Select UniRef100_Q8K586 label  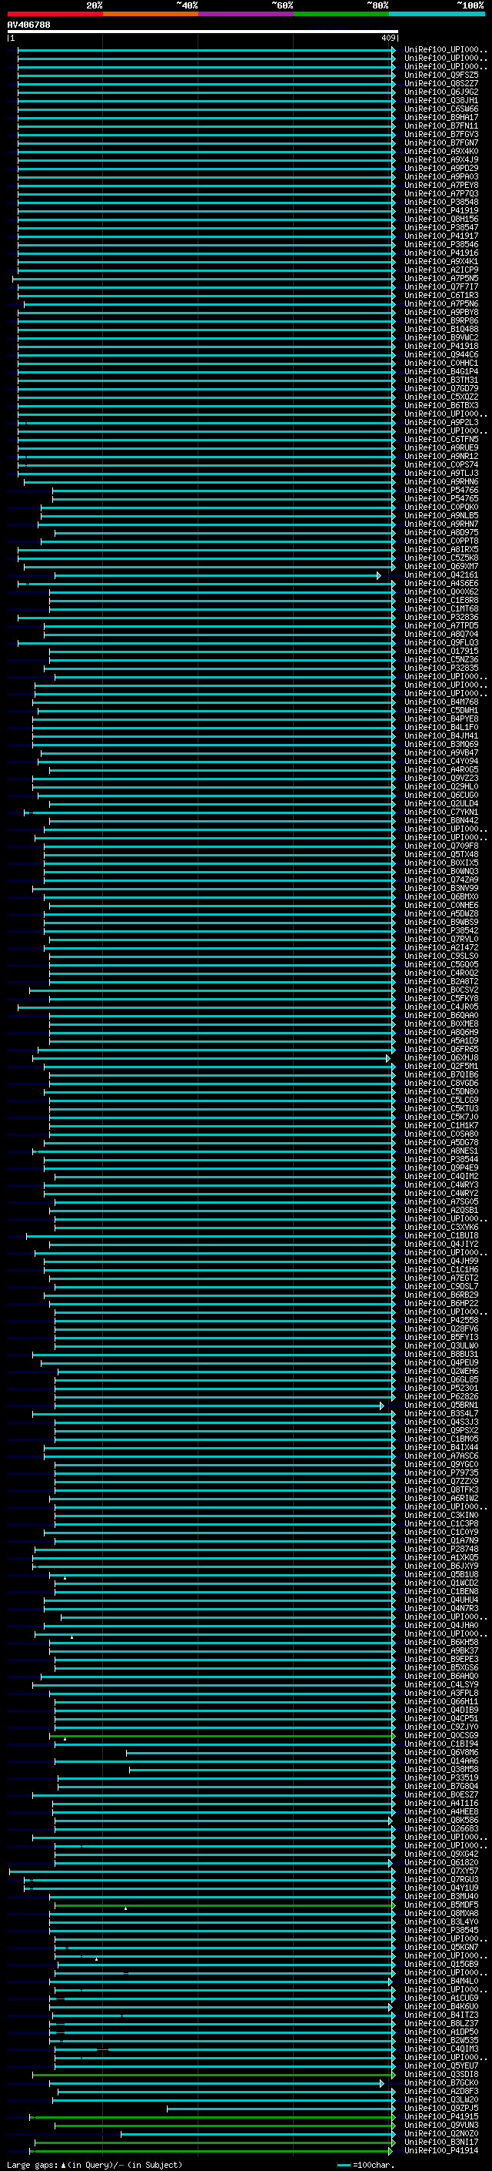tap(441, 1821)
